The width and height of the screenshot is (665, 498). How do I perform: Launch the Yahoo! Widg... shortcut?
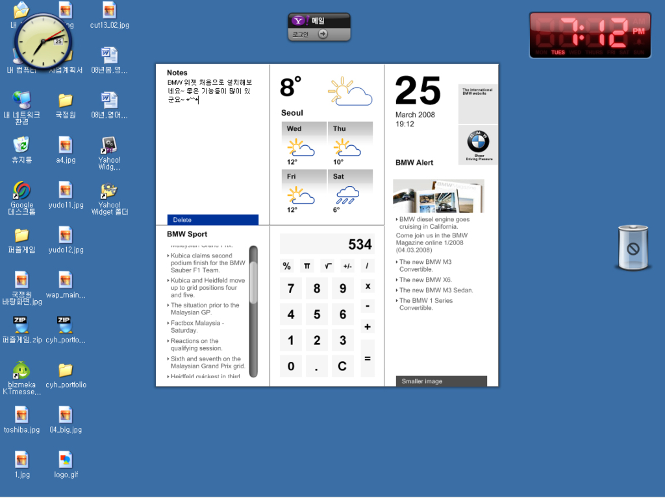[x=109, y=153]
